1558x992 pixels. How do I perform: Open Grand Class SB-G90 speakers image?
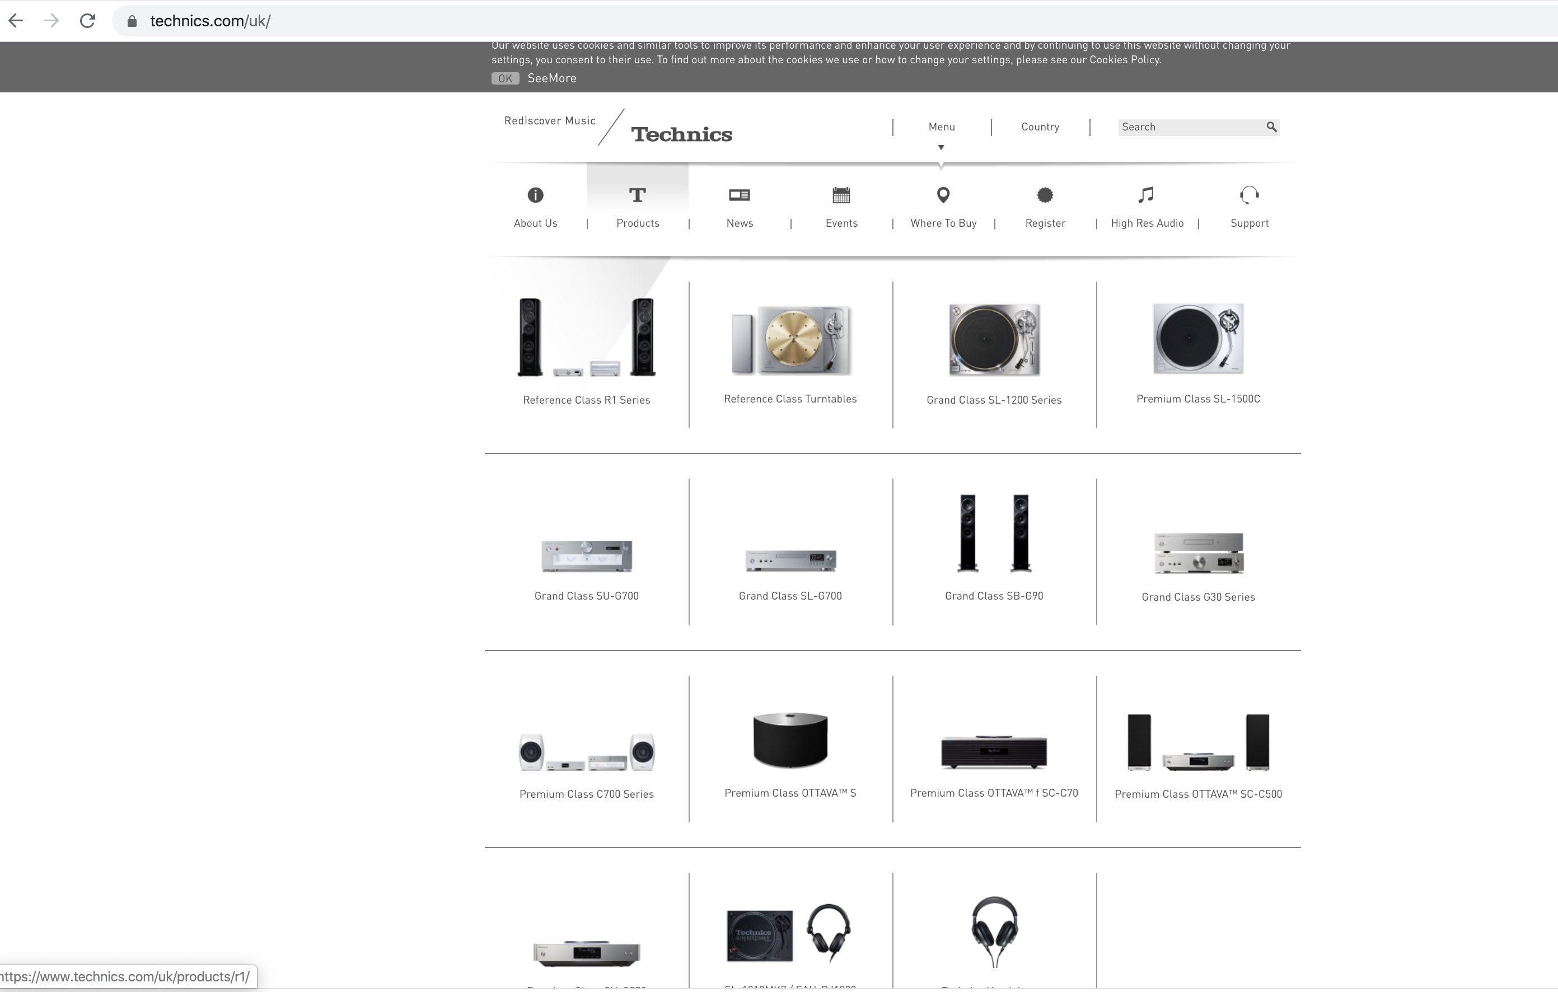pyautogui.click(x=994, y=533)
